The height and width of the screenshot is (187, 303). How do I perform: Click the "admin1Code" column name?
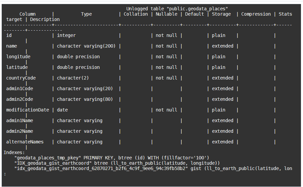[x=19, y=89]
